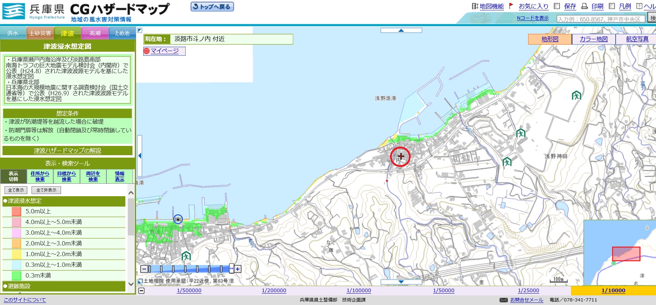Switch the base map to 航空写真
This screenshot has width=656, height=305.
(637, 39)
